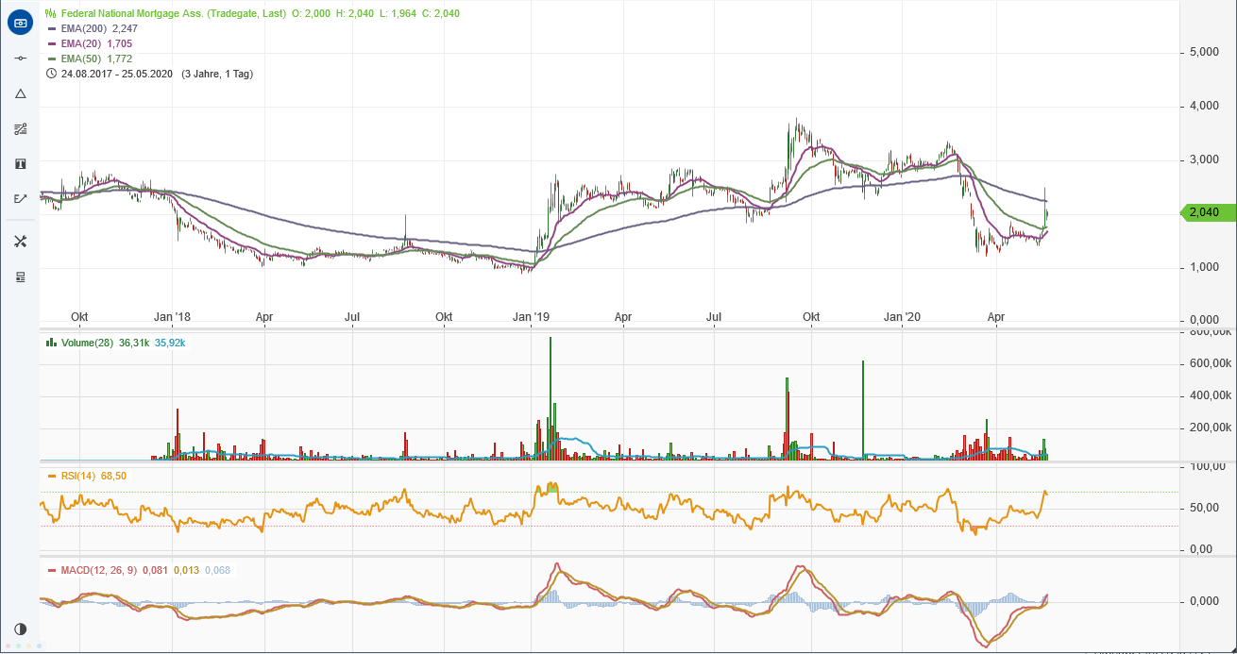Viewport: 1237px width, 654px height.
Task: Select the triangle drawing tool
Action: pos(20,93)
